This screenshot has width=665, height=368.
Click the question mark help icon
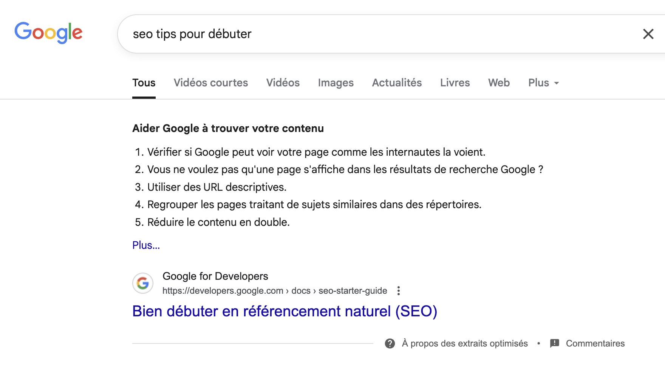click(390, 343)
